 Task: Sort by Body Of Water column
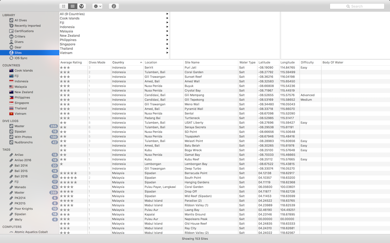click(x=356, y=62)
